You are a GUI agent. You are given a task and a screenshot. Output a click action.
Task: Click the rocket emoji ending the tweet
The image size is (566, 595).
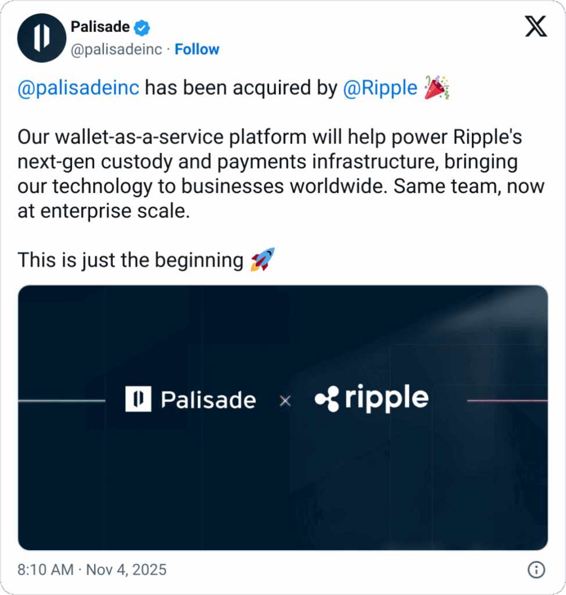pos(262,260)
